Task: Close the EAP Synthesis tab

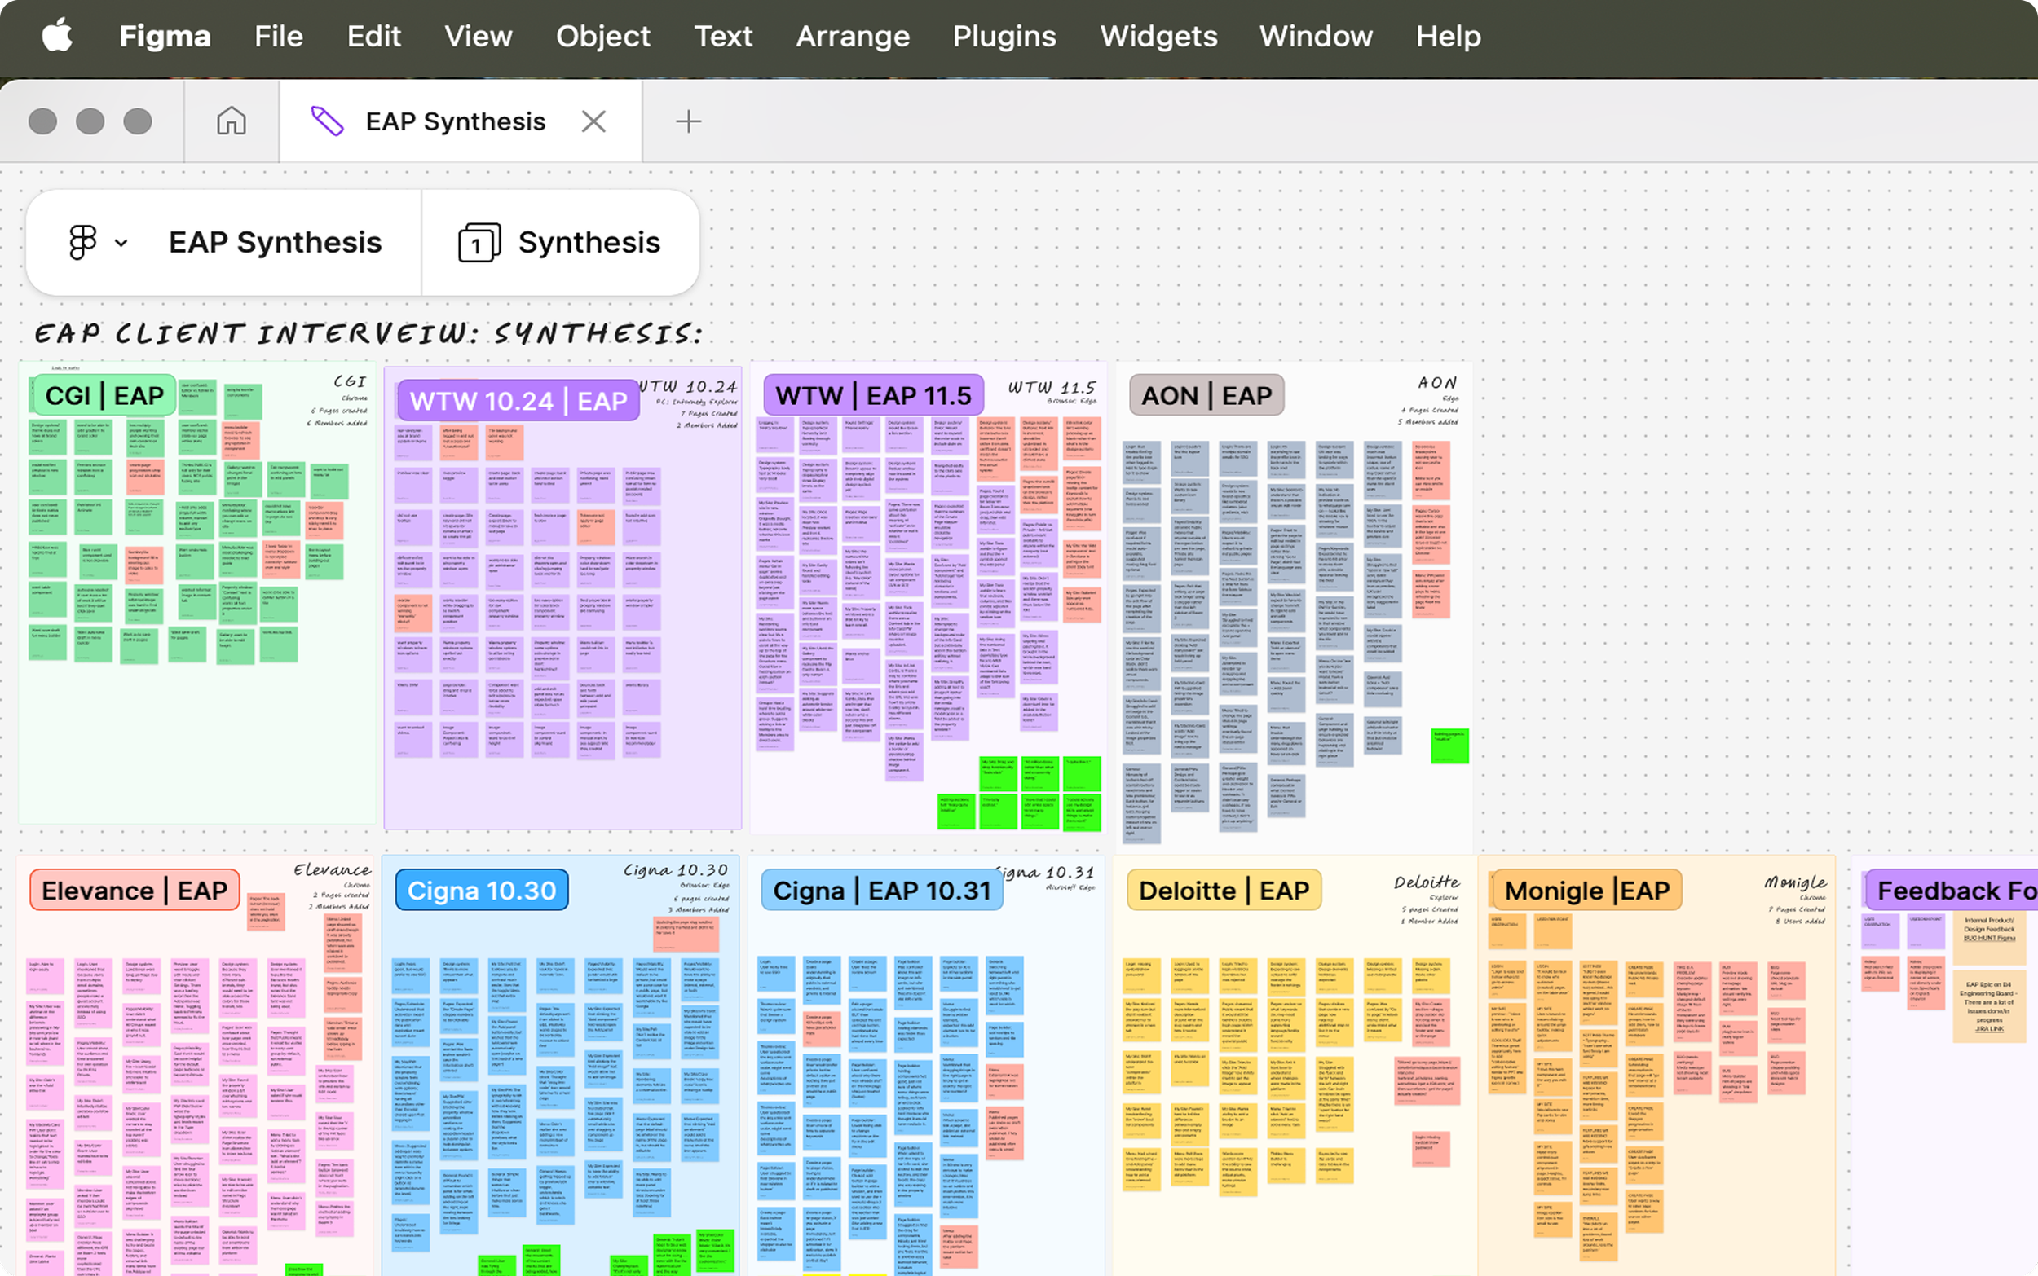Action: tap(593, 121)
